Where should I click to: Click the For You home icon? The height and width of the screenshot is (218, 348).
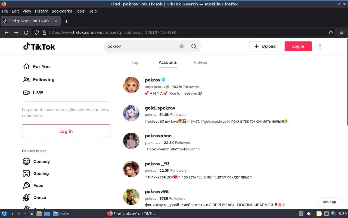pyautogui.click(x=26, y=66)
